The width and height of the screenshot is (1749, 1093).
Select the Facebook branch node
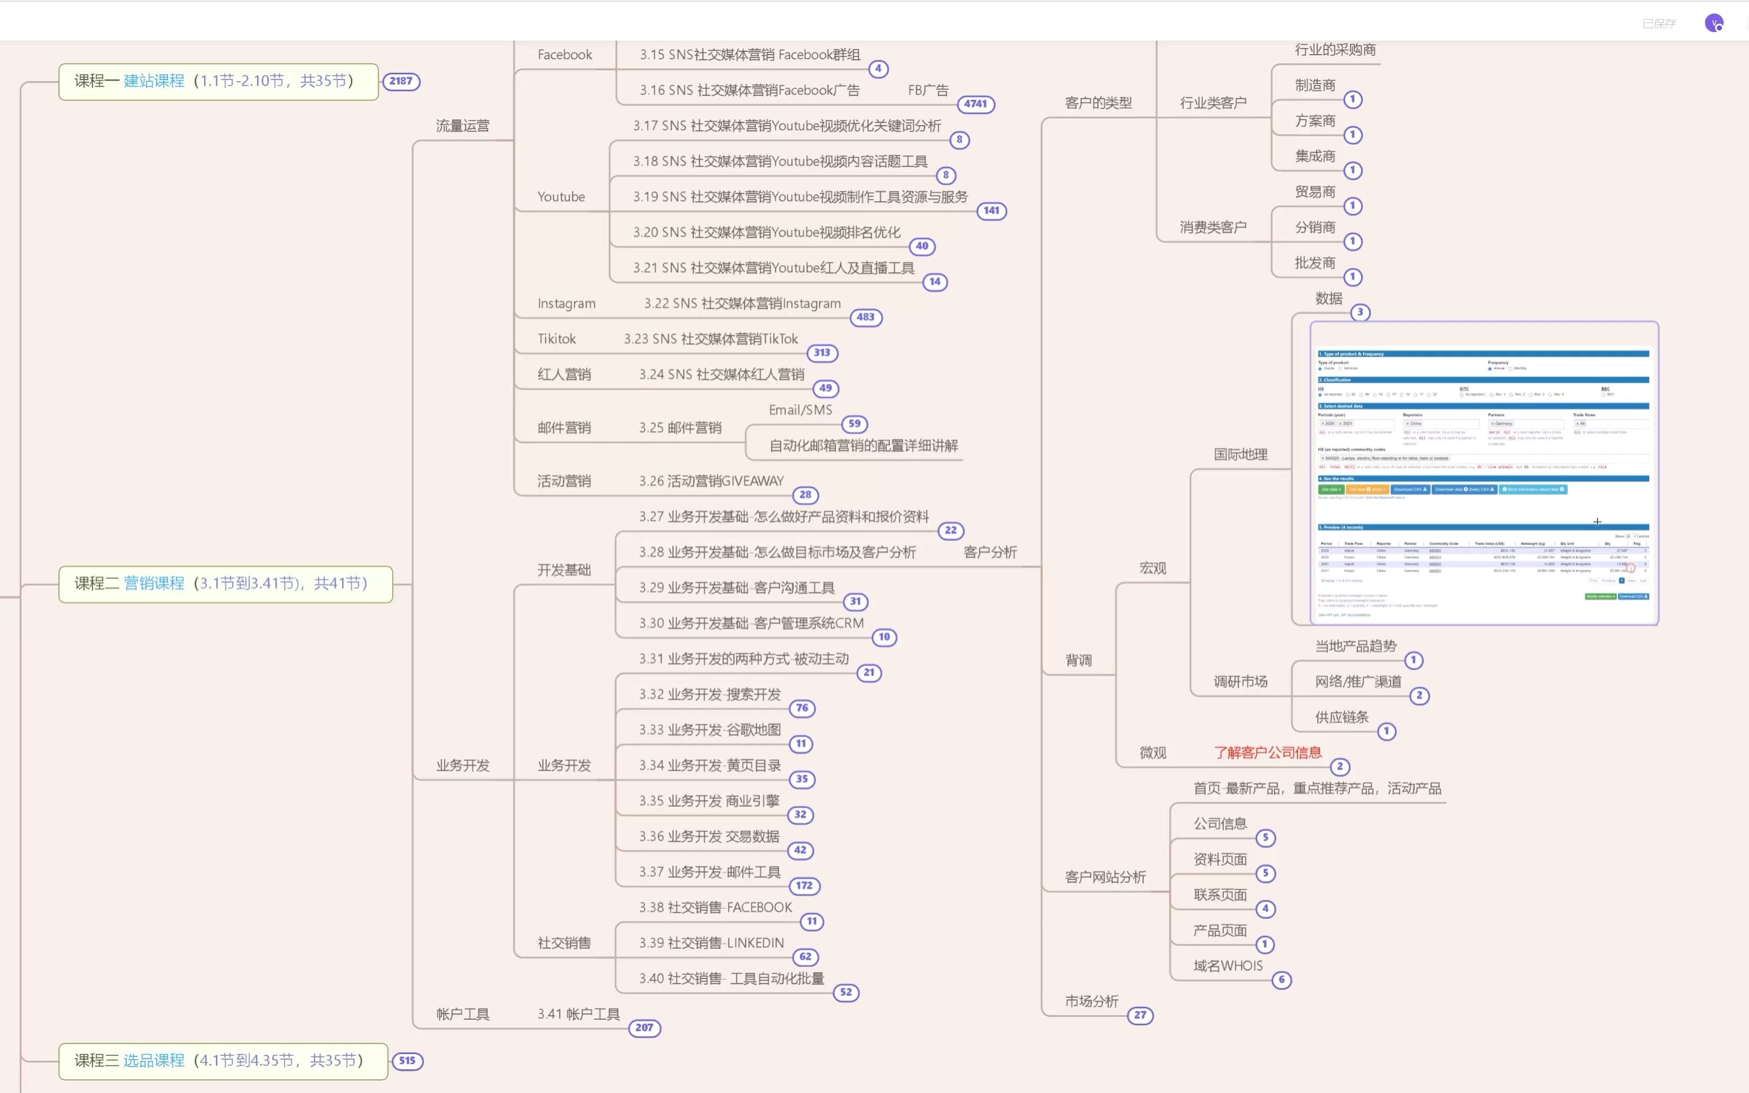click(x=565, y=55)
